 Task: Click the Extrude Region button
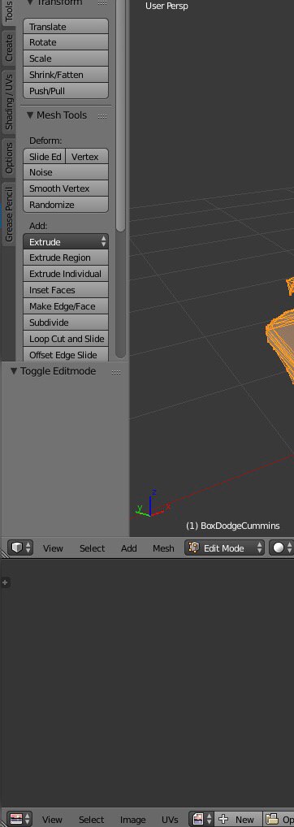pos(66,258)
